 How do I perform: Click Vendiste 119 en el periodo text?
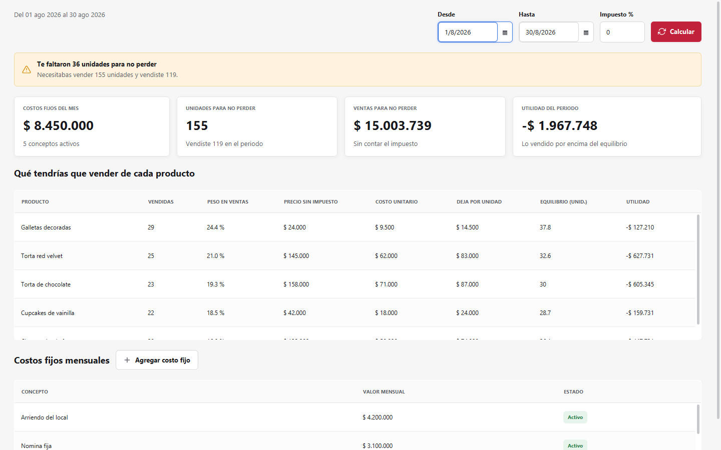(224, 144)
